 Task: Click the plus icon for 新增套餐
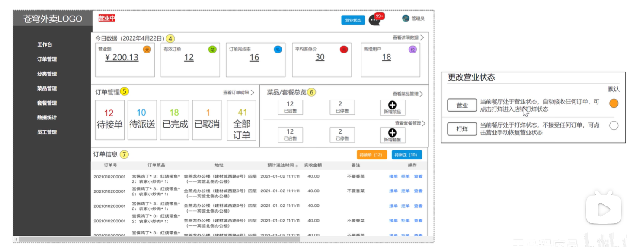[392, 133]
